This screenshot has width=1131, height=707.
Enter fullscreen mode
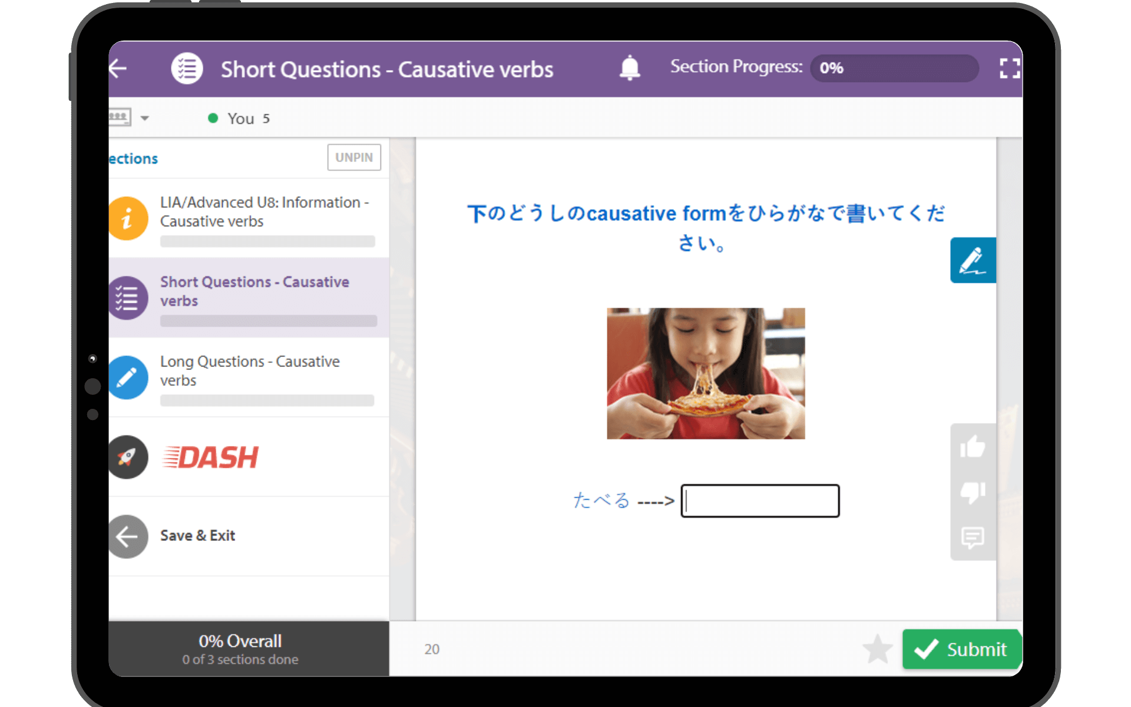(1009, 68)
